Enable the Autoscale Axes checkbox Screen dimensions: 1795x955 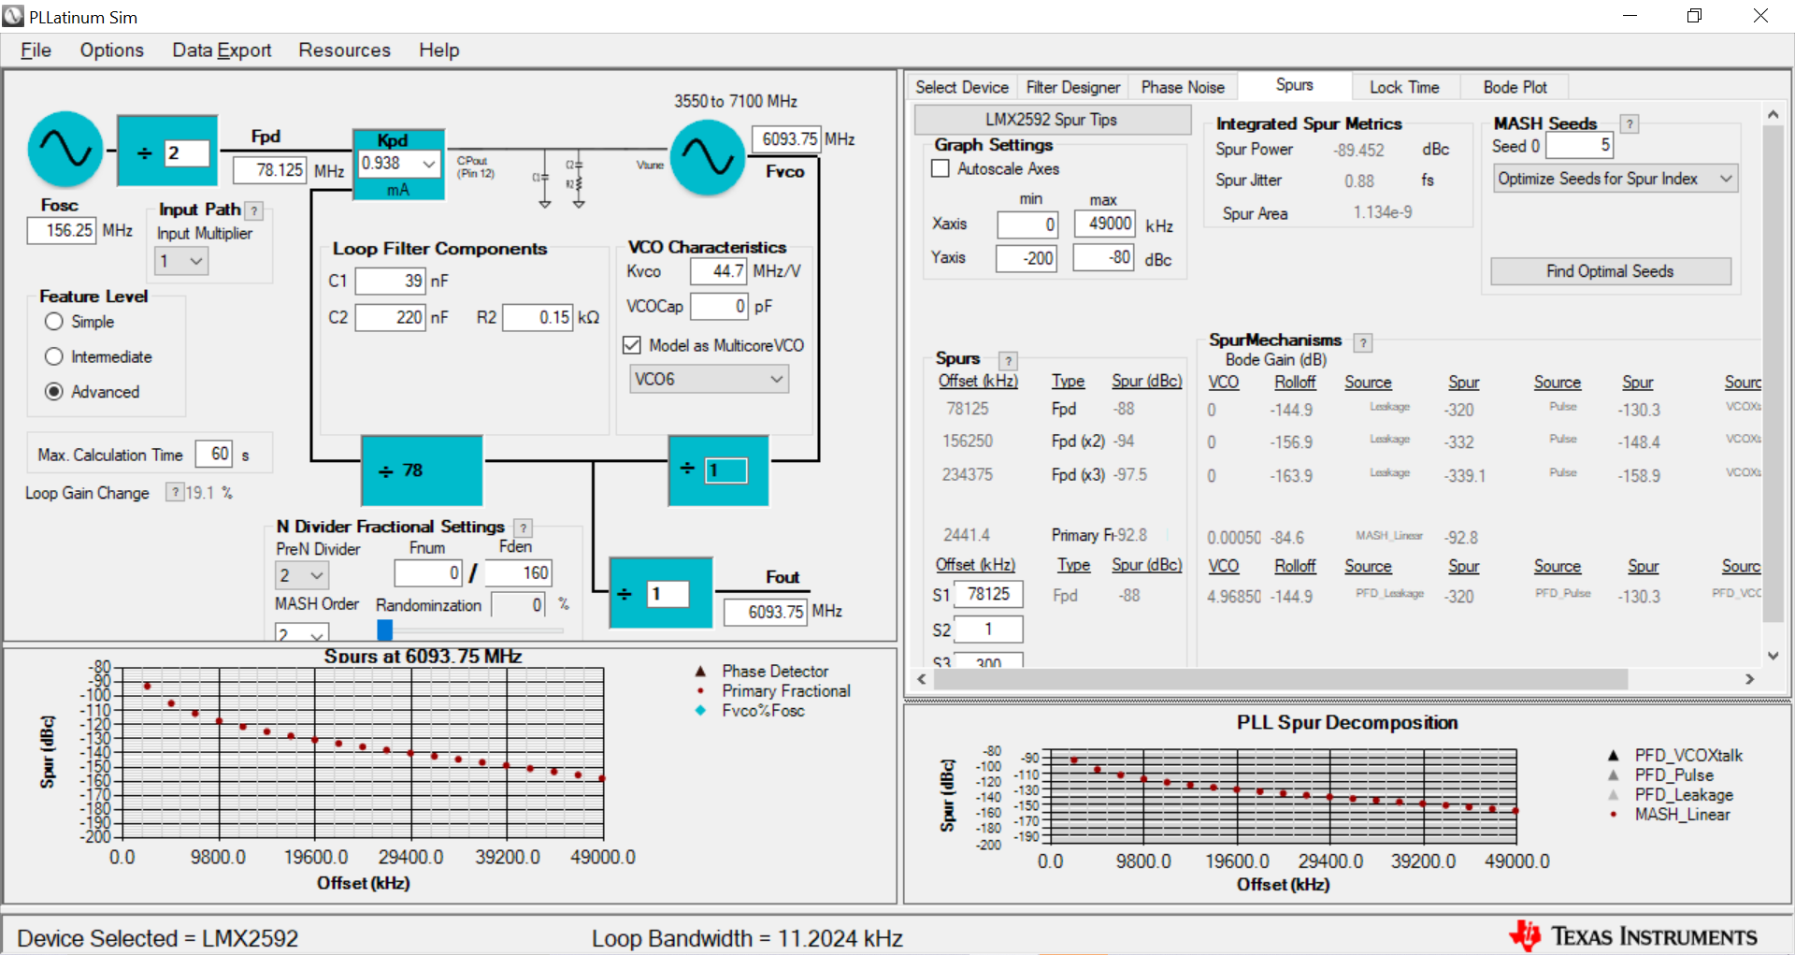tap(941, 169)
